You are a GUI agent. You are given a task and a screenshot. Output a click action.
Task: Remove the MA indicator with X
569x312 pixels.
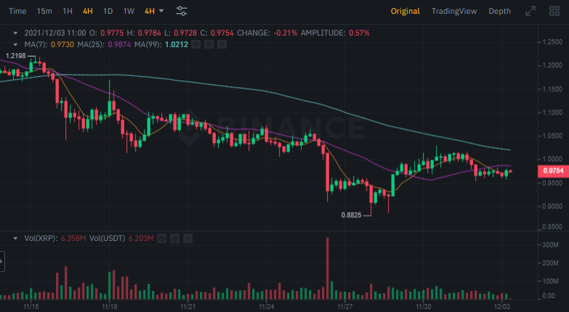pos(222,44)
